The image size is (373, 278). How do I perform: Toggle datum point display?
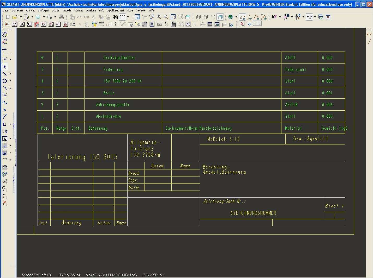point(257,17)
